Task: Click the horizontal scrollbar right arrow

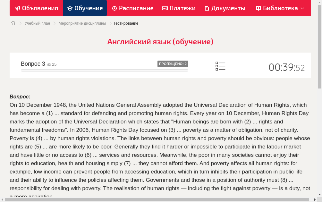Action: [x=315, y=200]
